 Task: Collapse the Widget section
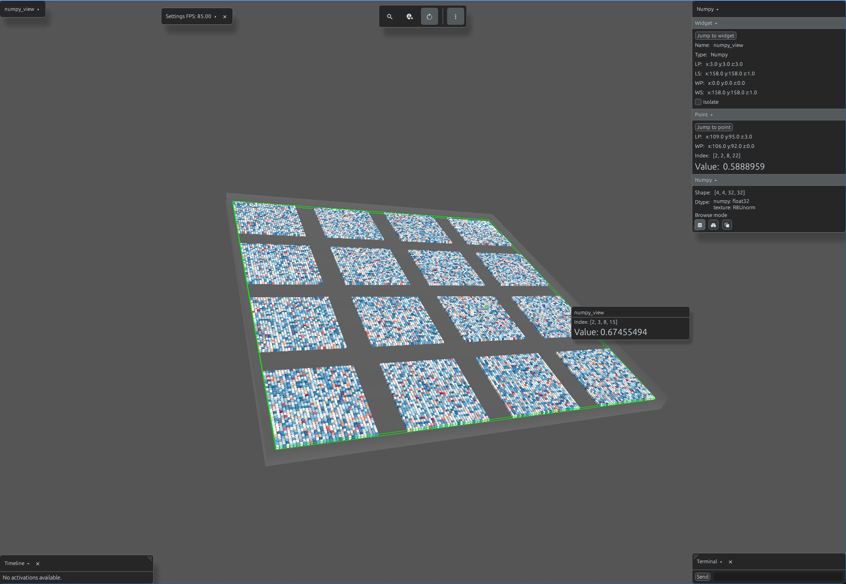[x=706, y=23]
